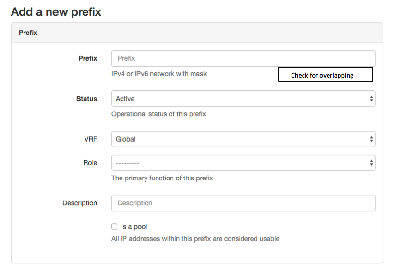The image size is (401, 268).
Task: Click the "Add a new prefix" heading
Action: tap(56, 11)
